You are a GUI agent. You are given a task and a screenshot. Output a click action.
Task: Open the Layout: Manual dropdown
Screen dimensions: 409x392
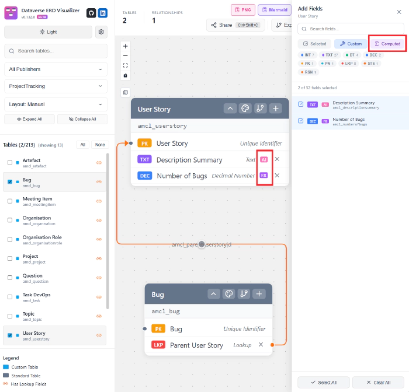[56, 104]
